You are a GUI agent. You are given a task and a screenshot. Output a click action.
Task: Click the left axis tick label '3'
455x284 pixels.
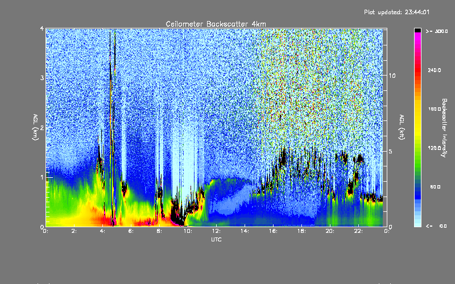click(42, 78)
